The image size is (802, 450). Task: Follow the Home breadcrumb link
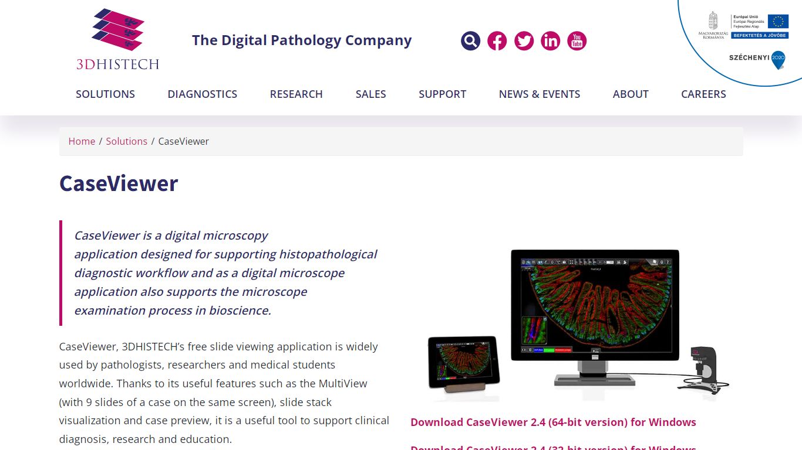tap(82, 141)
